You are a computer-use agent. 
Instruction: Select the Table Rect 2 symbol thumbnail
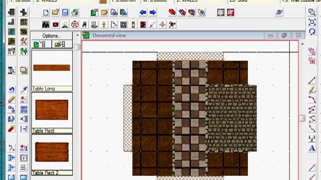pos(52,154)
